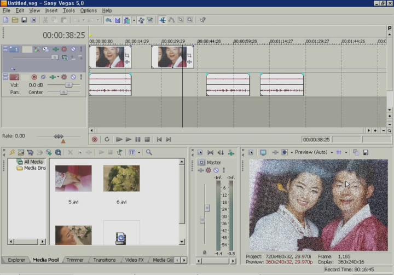The image size is (394, 275).
Task: Open the Help menu
Action: click(x=107, y=10)
